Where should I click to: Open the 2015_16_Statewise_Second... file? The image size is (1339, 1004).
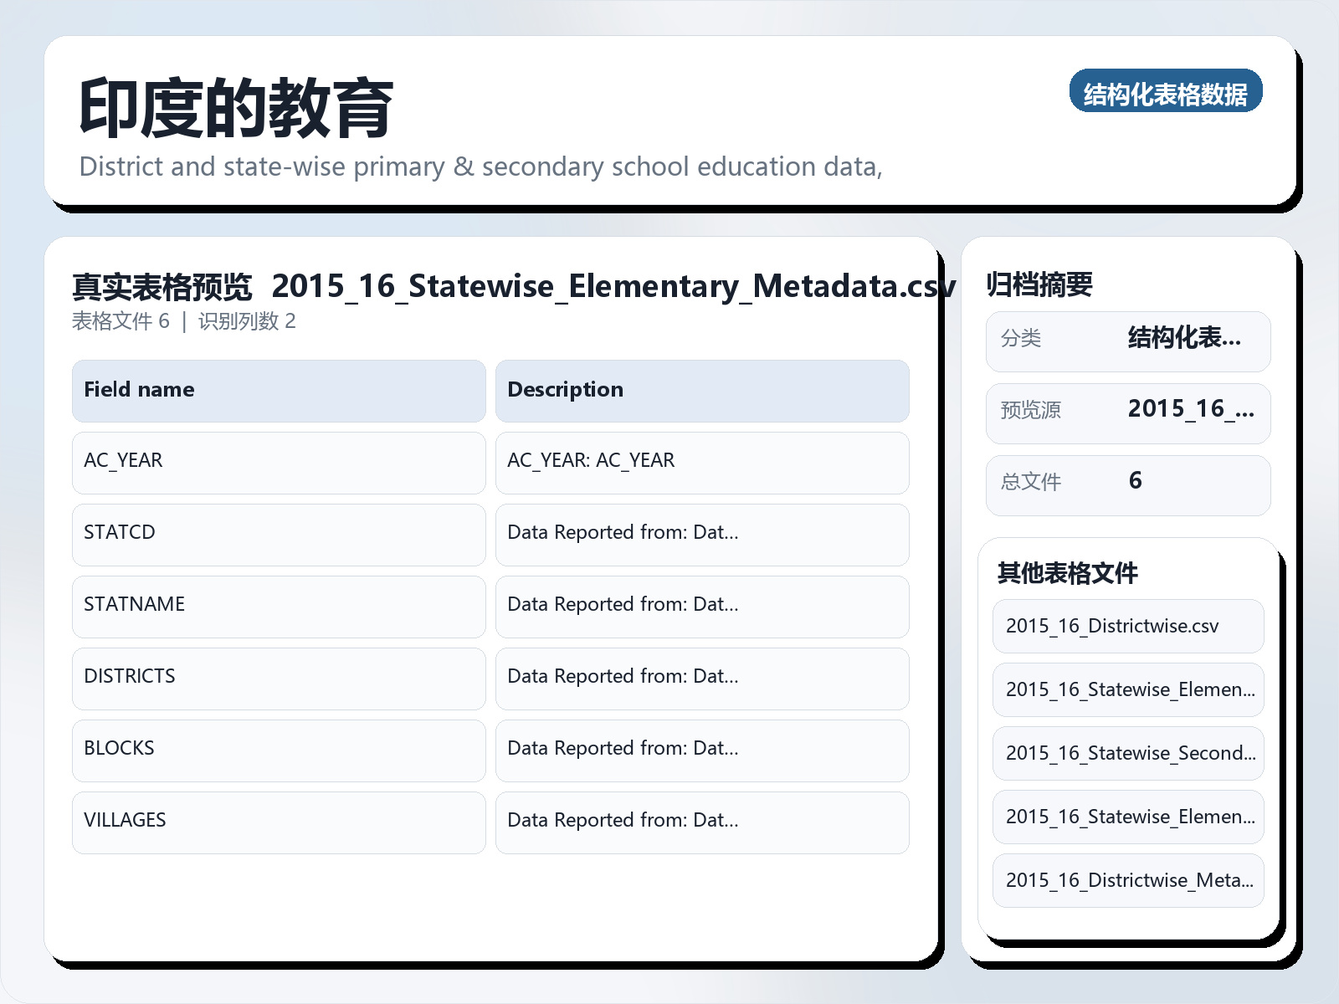point(1127,753)
